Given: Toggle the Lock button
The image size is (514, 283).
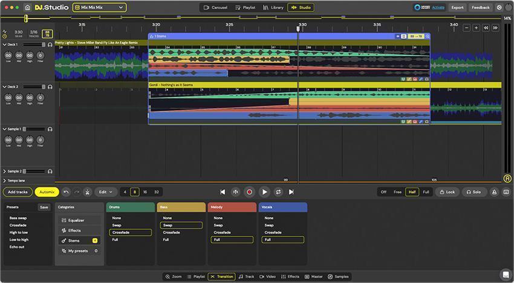Looking at the screenshot, I should tap(447, 192).
